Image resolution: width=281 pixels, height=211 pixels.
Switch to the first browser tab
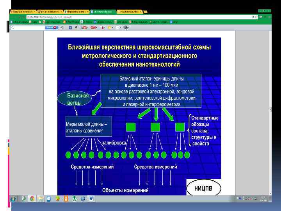pos(23,12)
